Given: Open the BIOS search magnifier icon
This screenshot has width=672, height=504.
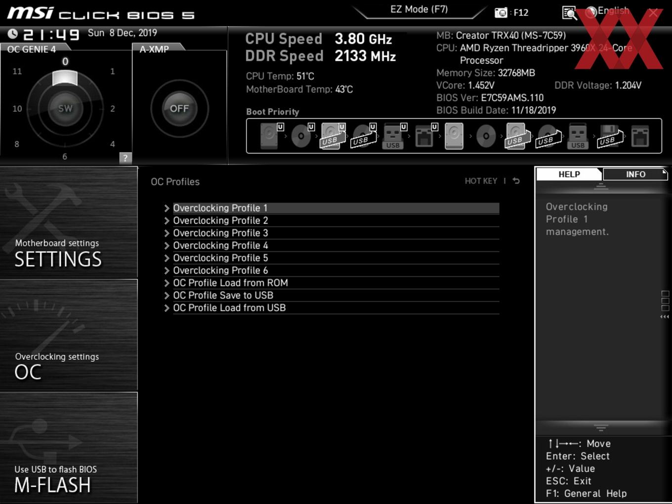Looking at the screenshot, I should coord(569,13).
